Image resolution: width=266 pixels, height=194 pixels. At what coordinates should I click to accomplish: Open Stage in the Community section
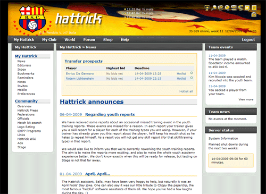22,147
